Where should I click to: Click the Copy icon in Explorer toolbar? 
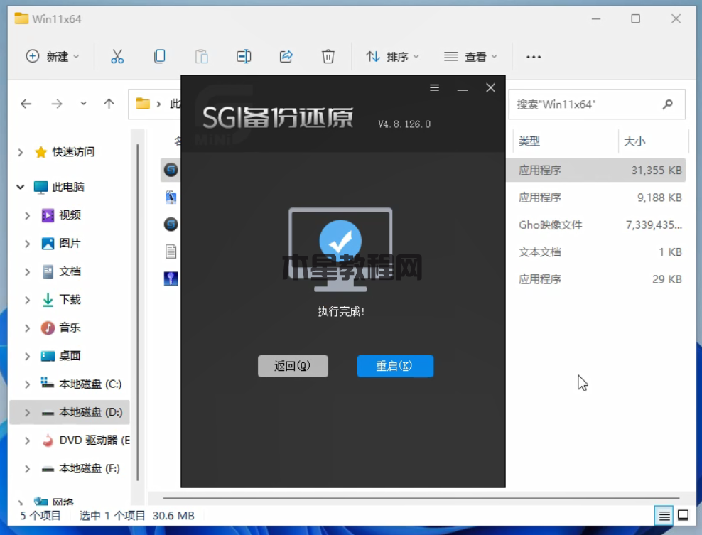click(x=159, y=57)
